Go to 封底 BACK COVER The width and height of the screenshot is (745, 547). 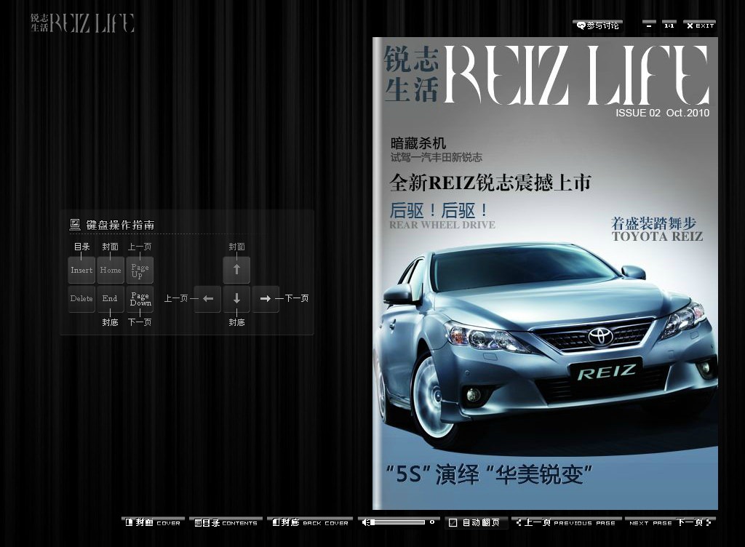(310, 523)
